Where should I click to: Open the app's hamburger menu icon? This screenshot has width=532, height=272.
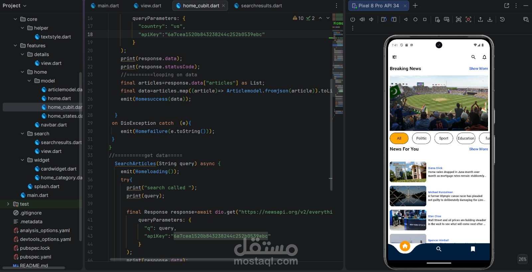point(394,57)
